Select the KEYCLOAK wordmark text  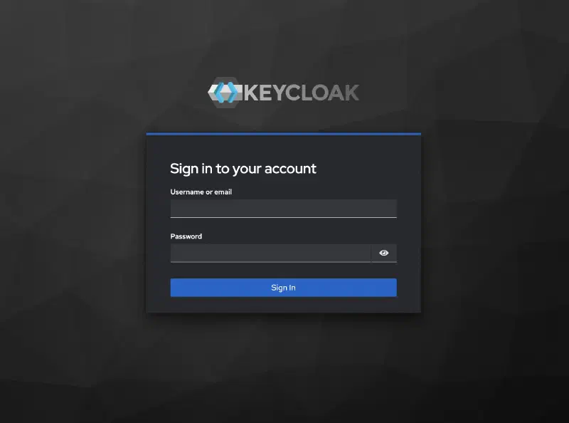click(x=302, y=93)
